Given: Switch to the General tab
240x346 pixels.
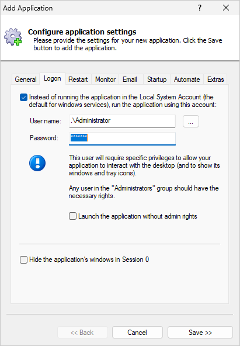Looking at the screenshot, I should point(26,79).
